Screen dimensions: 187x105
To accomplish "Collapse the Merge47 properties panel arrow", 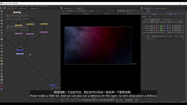I will click(143, 14).
